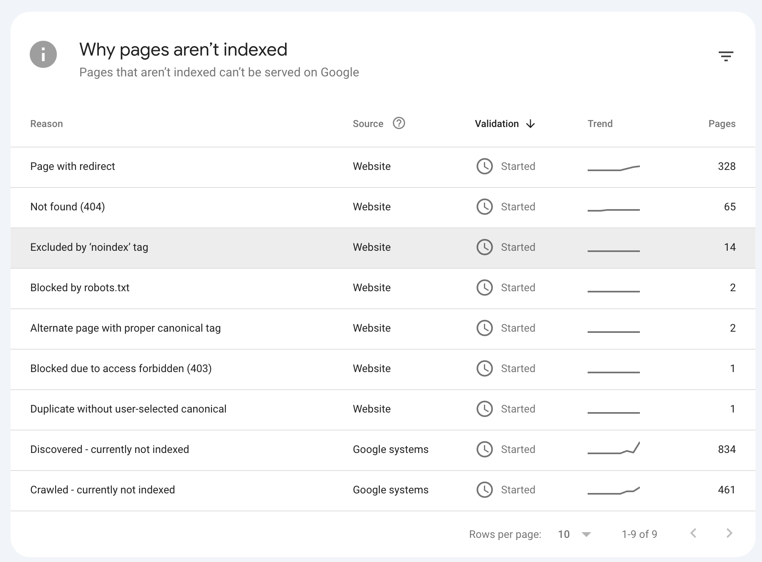Open Source column help question mark
This screenshot has width=762, height=562.
click(x=399, y=123)
